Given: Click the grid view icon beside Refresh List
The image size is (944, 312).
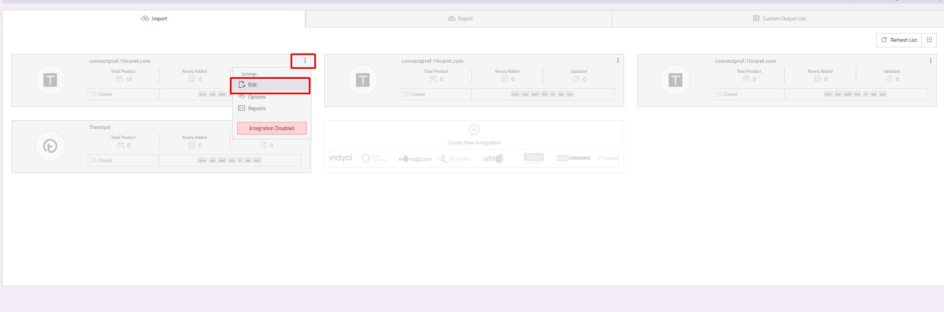Looking at the screenshot, I should pyautogui.click(x=929, y=40).
